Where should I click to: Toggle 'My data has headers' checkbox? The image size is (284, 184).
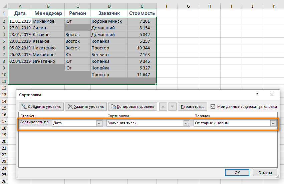(x=213, y=107)
